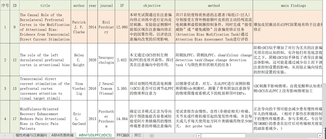This screenshot has width=326, height=139.
Task: Click the add new sheet plus button
Action: (152, 136)
